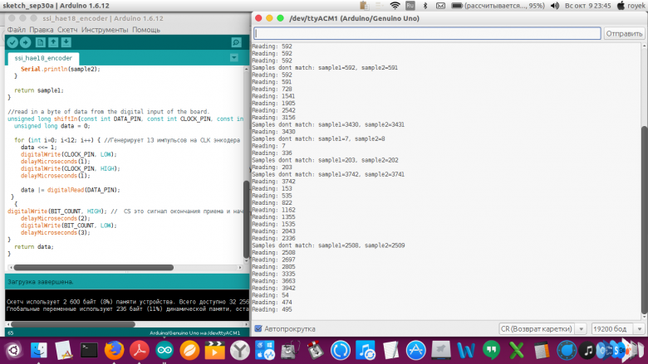Open Firefox from the dock
The height and width of the screenshot is (364, 648).
click(x=114, y=351)
